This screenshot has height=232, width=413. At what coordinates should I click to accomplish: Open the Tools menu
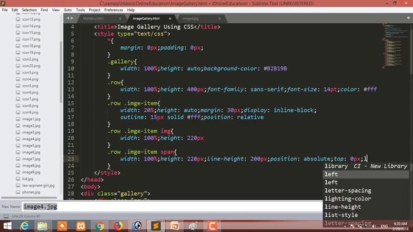80,10
